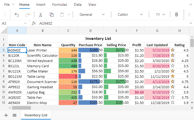The height and width of the screenshot is (120, 194).
Task: Open the list of sheets icon
Action: click(14, 115)
